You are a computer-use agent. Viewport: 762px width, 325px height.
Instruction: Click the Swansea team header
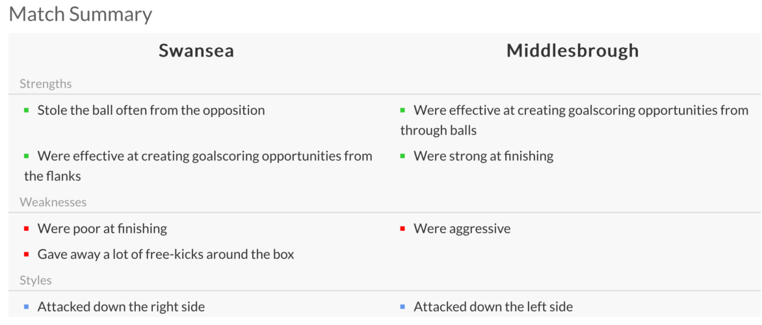coord(196,51)
